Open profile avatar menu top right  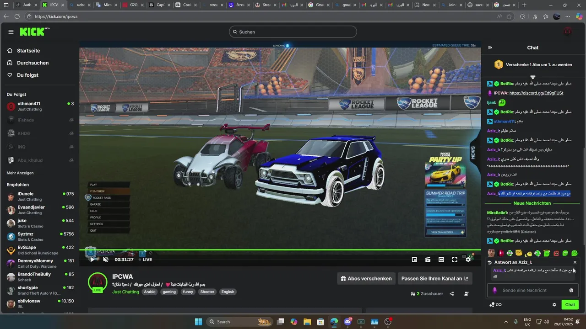(x=568, y=32)
